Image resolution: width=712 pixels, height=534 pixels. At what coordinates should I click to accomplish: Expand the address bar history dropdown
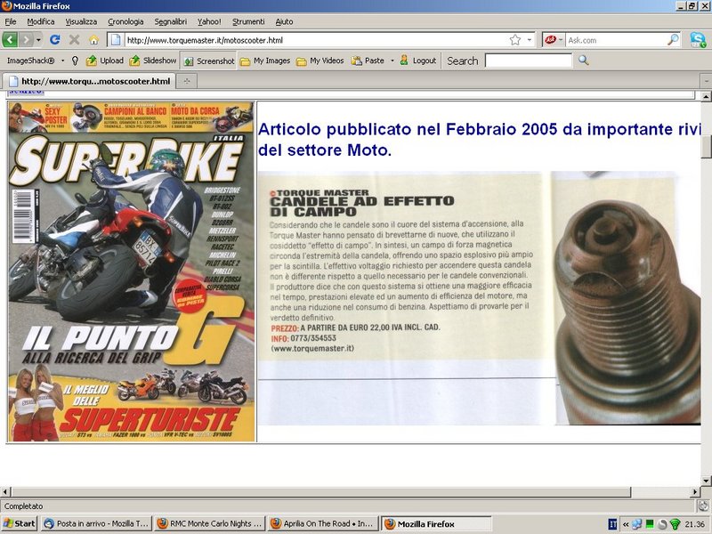(530, 40)
